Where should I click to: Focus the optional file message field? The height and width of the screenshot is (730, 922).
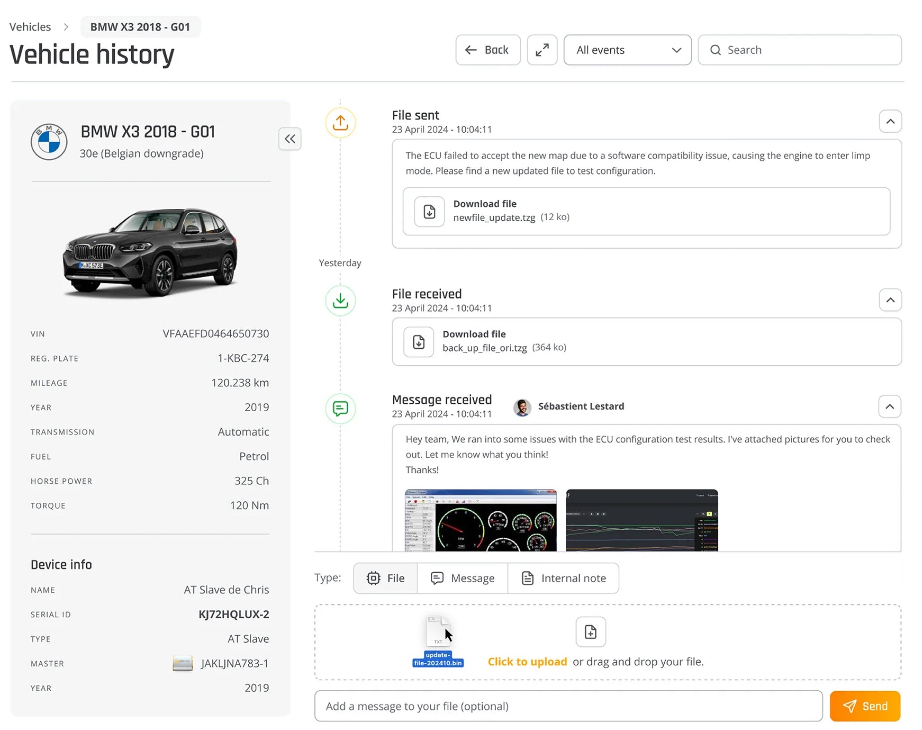pyautogui.click(x=568, y=706)
